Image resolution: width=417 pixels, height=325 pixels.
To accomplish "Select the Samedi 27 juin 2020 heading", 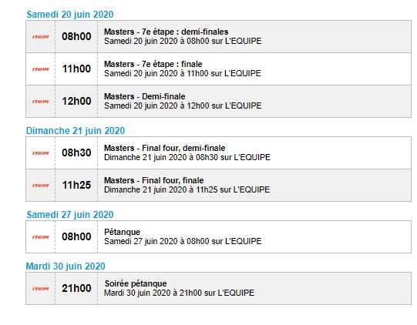I will pos(70,215).
